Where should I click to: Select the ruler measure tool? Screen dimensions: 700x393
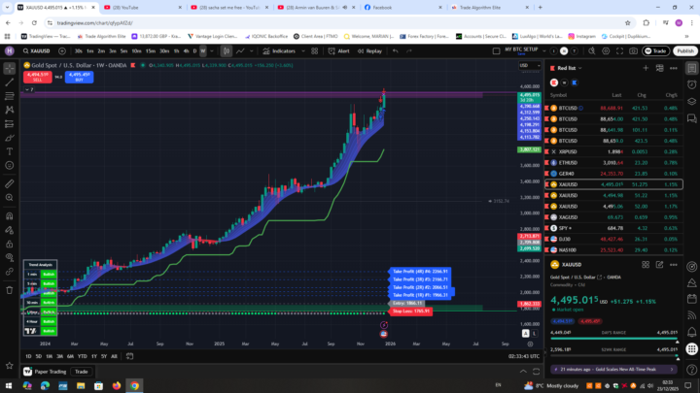coord(10,183)
